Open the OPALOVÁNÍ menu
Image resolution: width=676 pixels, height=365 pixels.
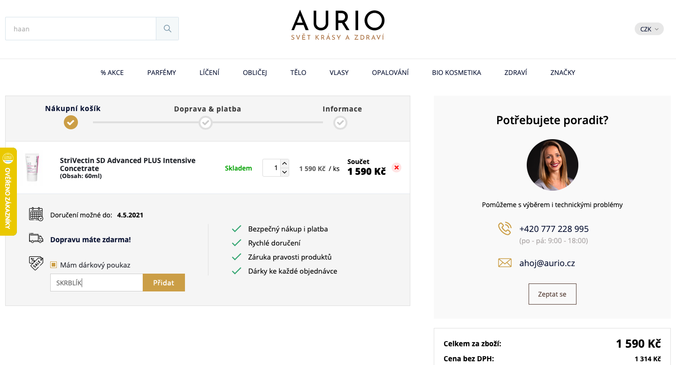[390, 73]
